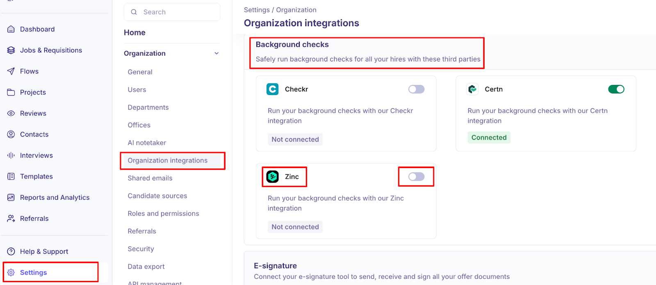Image resolution: width=656 pixels, height=285 pixels.
Task: Click the Reviews eye icon
Action: [11, 113]
